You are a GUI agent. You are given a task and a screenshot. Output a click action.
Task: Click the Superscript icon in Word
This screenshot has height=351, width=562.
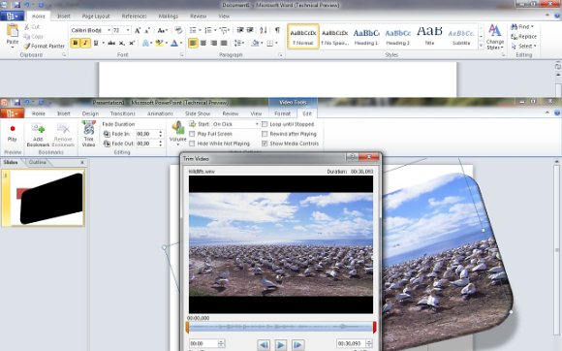click(x=132, y=43)
